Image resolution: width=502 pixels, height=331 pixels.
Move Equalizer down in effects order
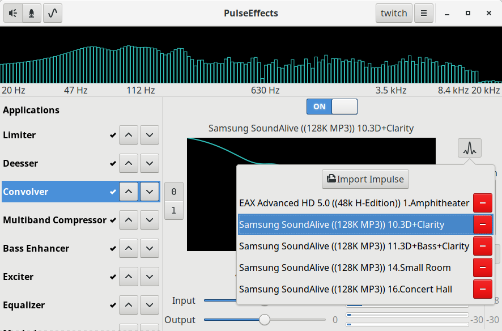tap(150, 305)
